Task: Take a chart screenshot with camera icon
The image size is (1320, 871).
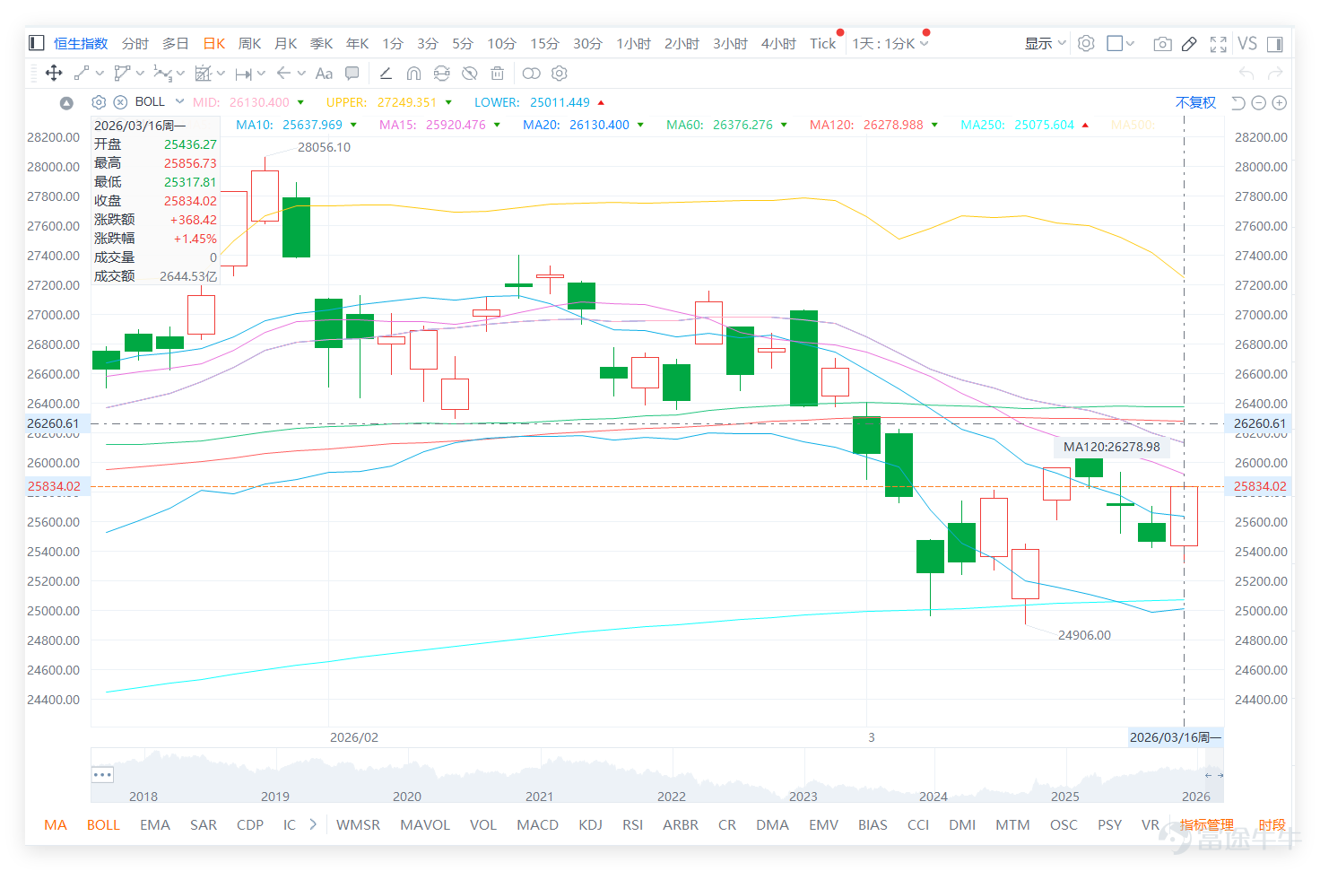Action: point(1162,44)
